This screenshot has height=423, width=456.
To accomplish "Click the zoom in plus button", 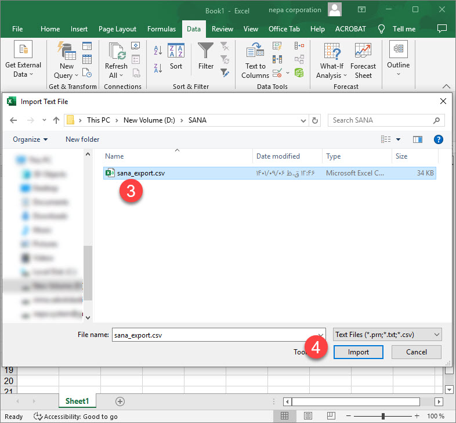I will pyautogui.click(x=417, y=416).
